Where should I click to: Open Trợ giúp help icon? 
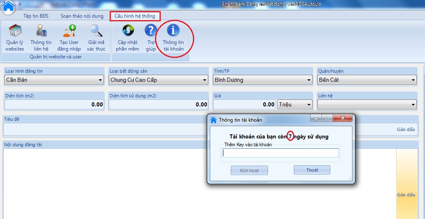(x=151, y=37)
